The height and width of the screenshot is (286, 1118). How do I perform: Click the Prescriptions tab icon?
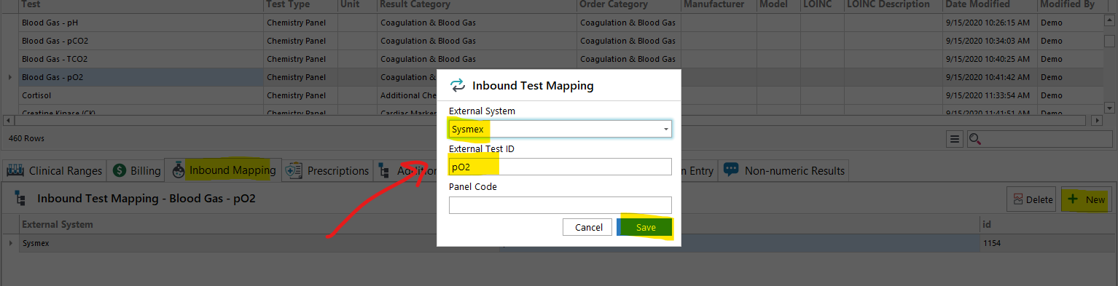[294, 170]
